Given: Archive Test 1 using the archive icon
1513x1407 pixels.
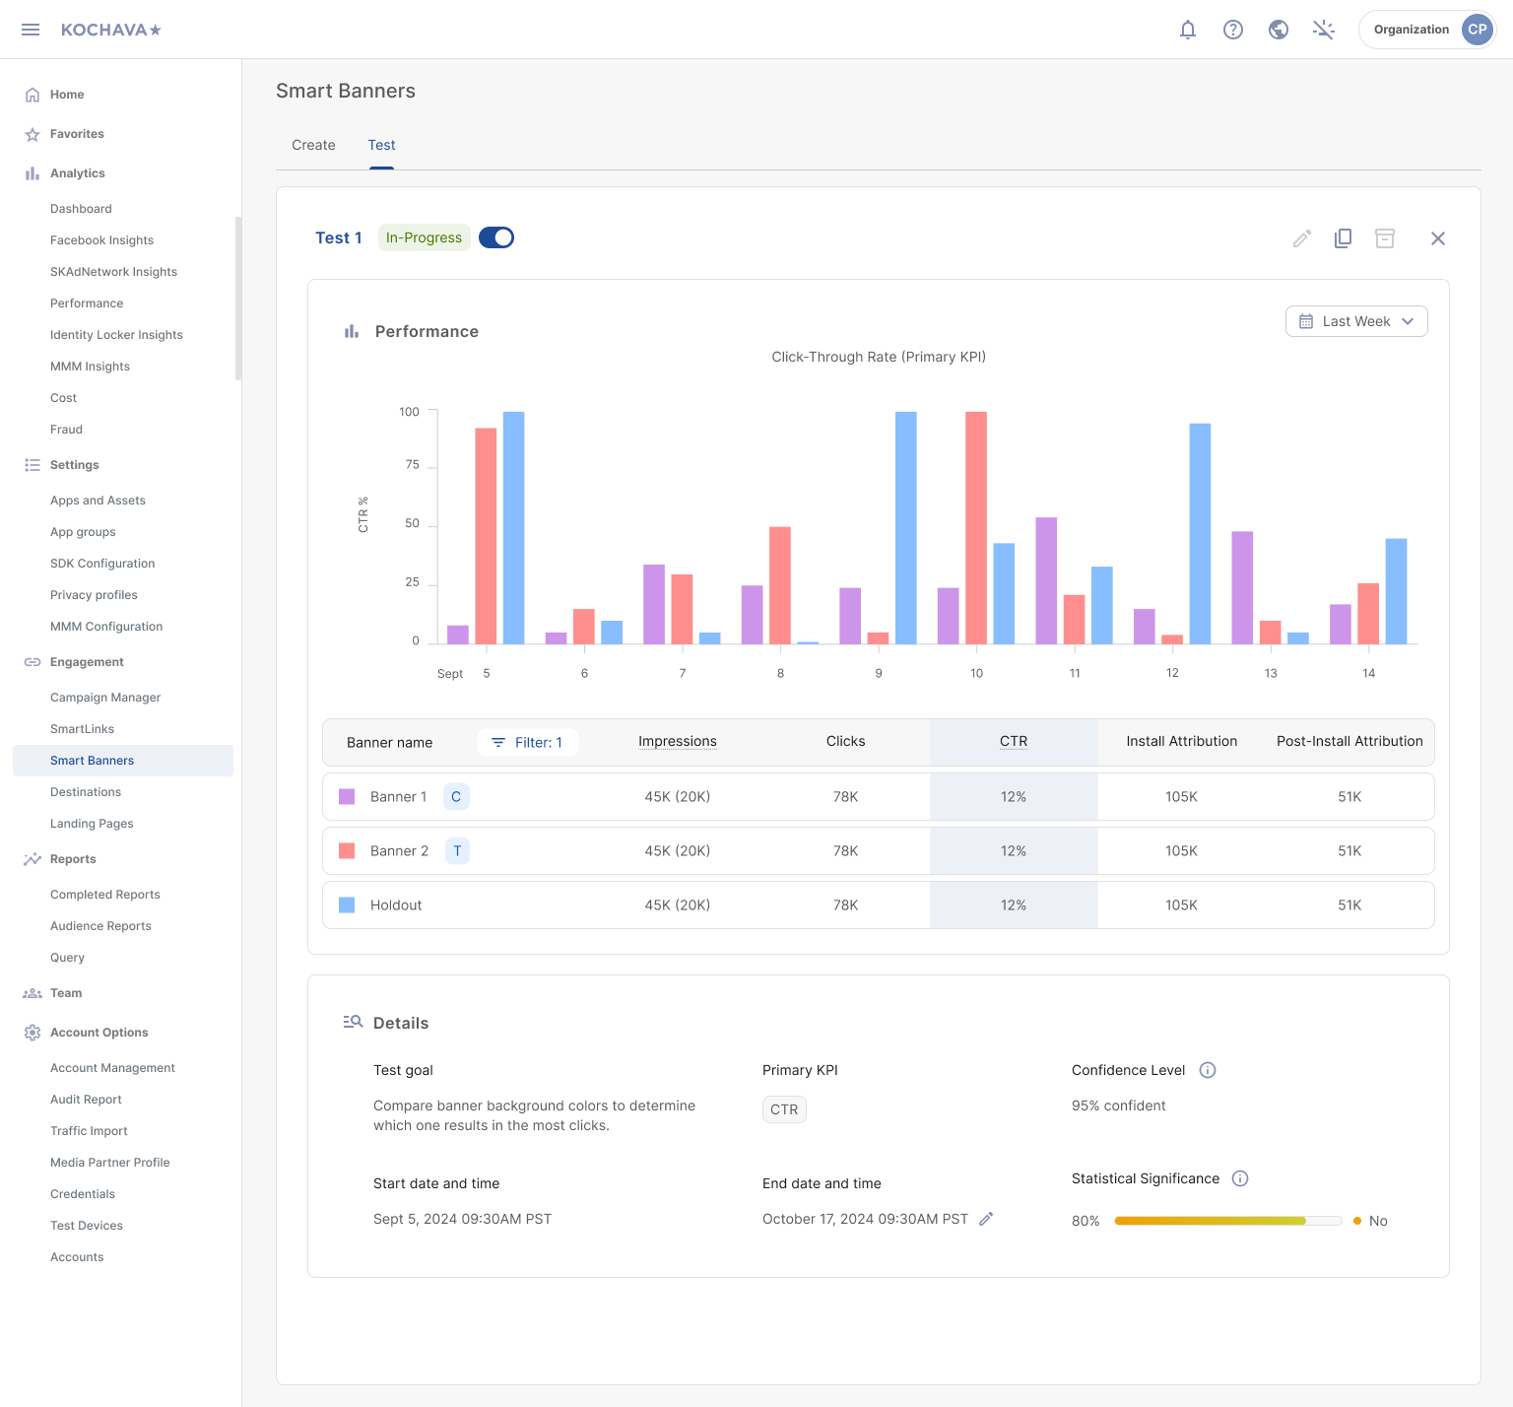Looking at the screenshot, I should (1385, 238).
